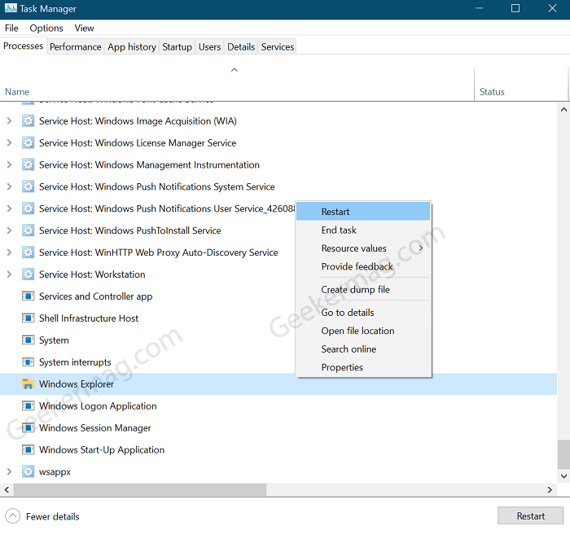Expand Service Host: Windows Image Acquisition (WIA)
The height and width of the screenshot is (535, 570).
click(x=9, y=121)
